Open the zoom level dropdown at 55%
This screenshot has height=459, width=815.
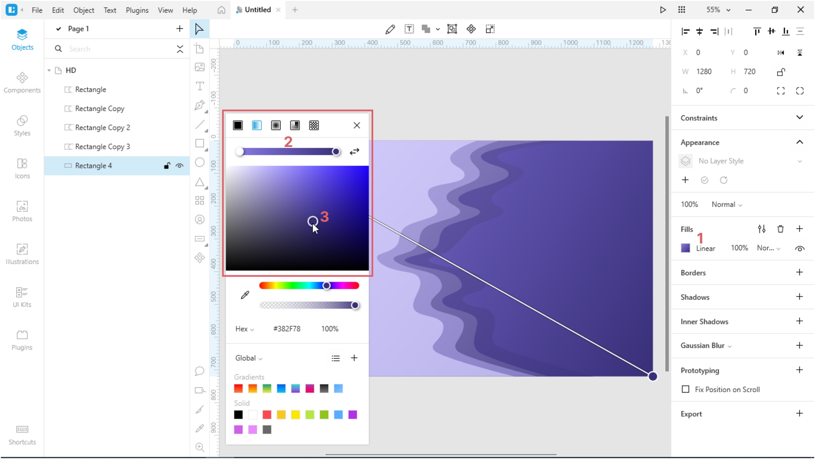coord(718,10)
